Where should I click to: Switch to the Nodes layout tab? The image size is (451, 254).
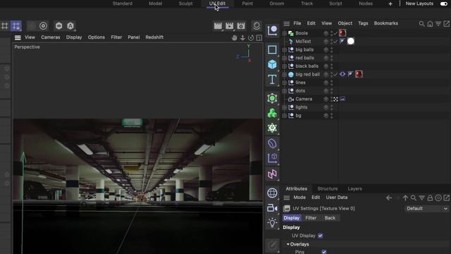(x=366, y=4)
